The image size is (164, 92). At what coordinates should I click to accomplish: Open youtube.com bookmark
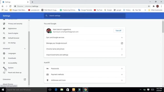34,10
